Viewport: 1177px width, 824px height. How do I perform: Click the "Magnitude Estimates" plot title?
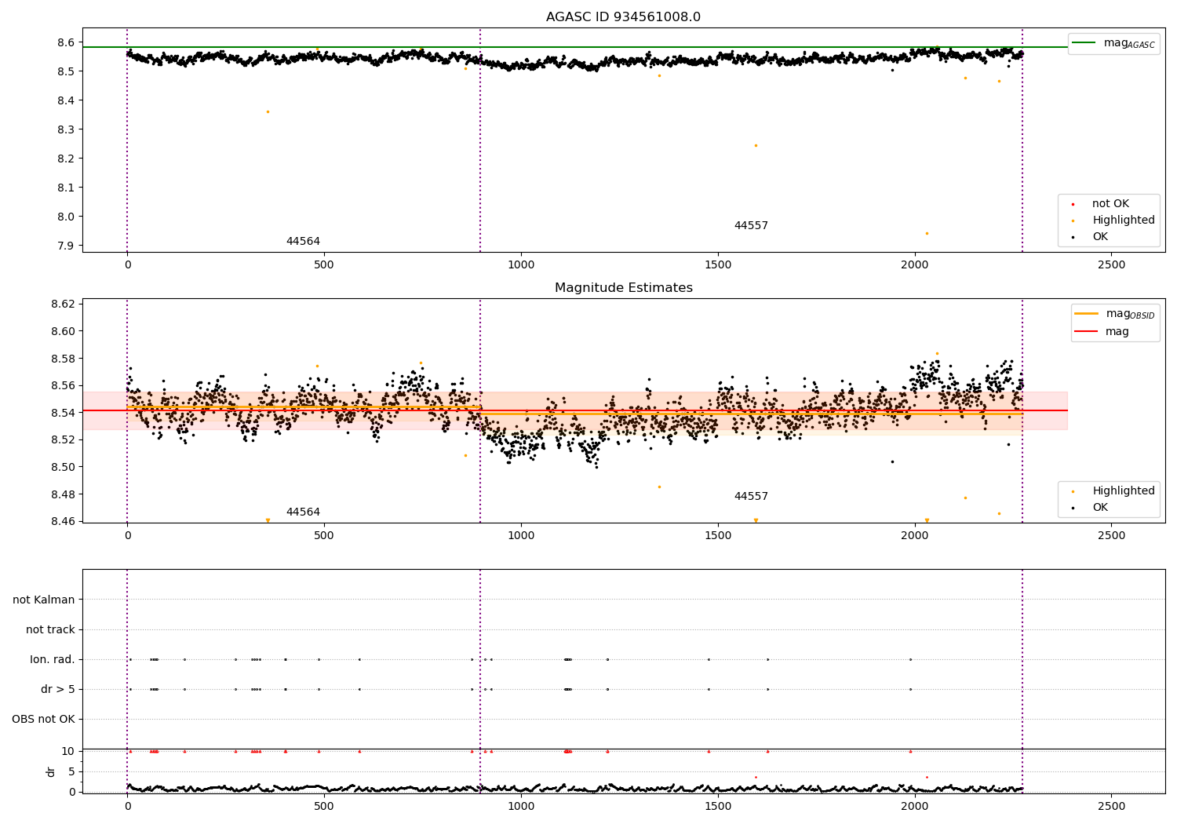(x=623, y=288)
